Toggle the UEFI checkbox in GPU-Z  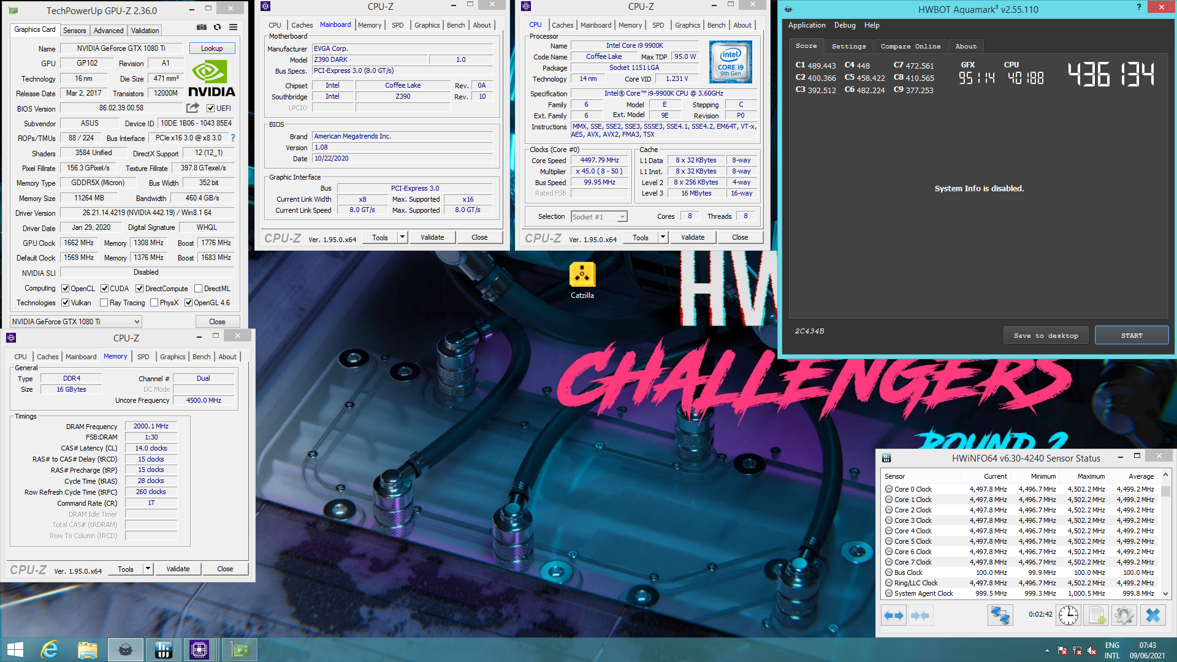pyautogui.click(x=210, y=108)
